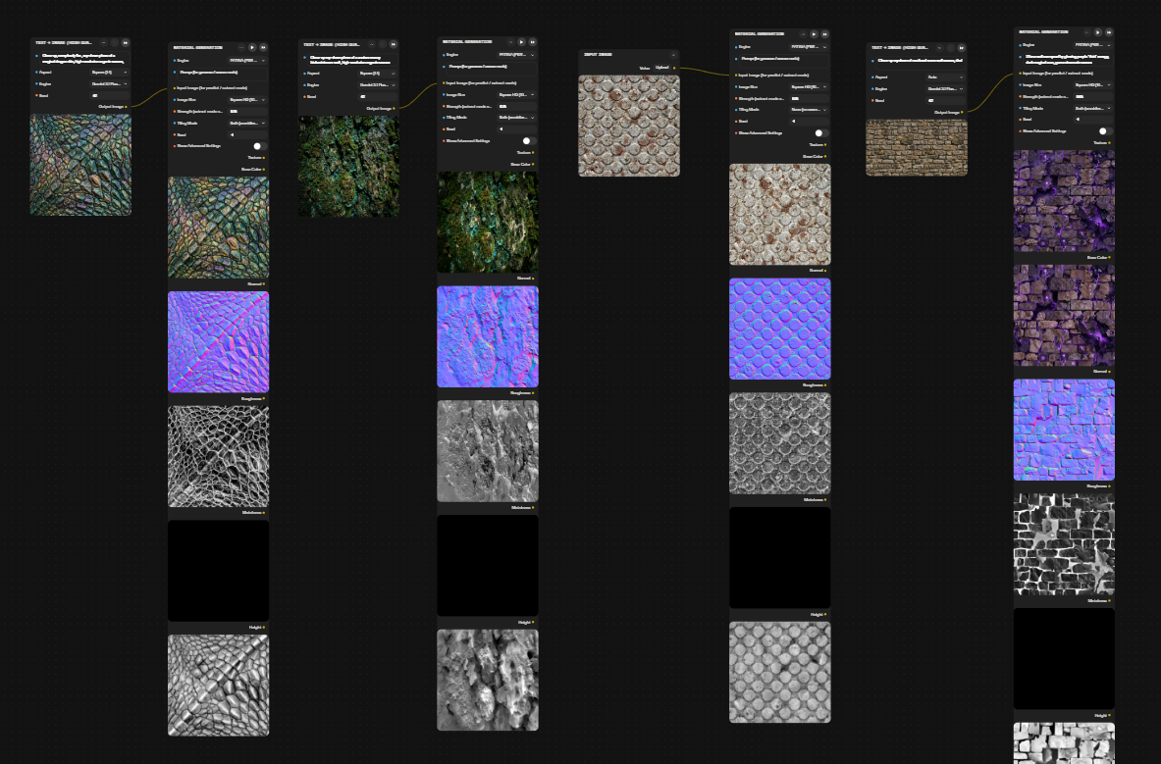Screen dimensions: 1161x764
Task: Open Engine dropdown on stone wall Text to Image node
Action: (945, 88)
